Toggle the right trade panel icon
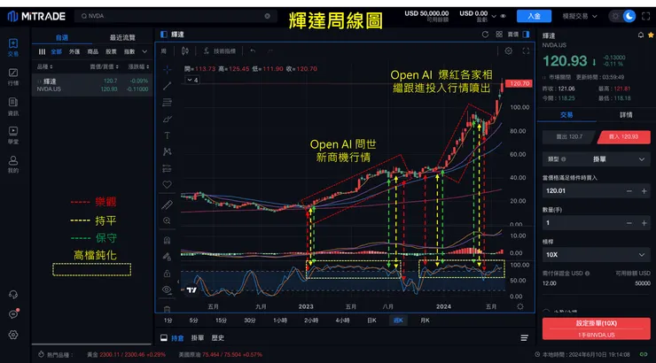Screen dimensions: 656x363 pos(527,35)
